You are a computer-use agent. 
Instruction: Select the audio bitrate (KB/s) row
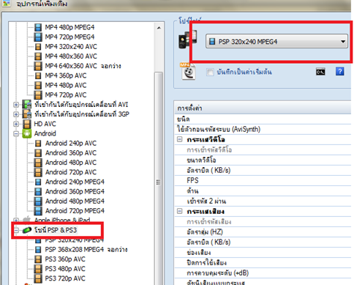point(263,242)
